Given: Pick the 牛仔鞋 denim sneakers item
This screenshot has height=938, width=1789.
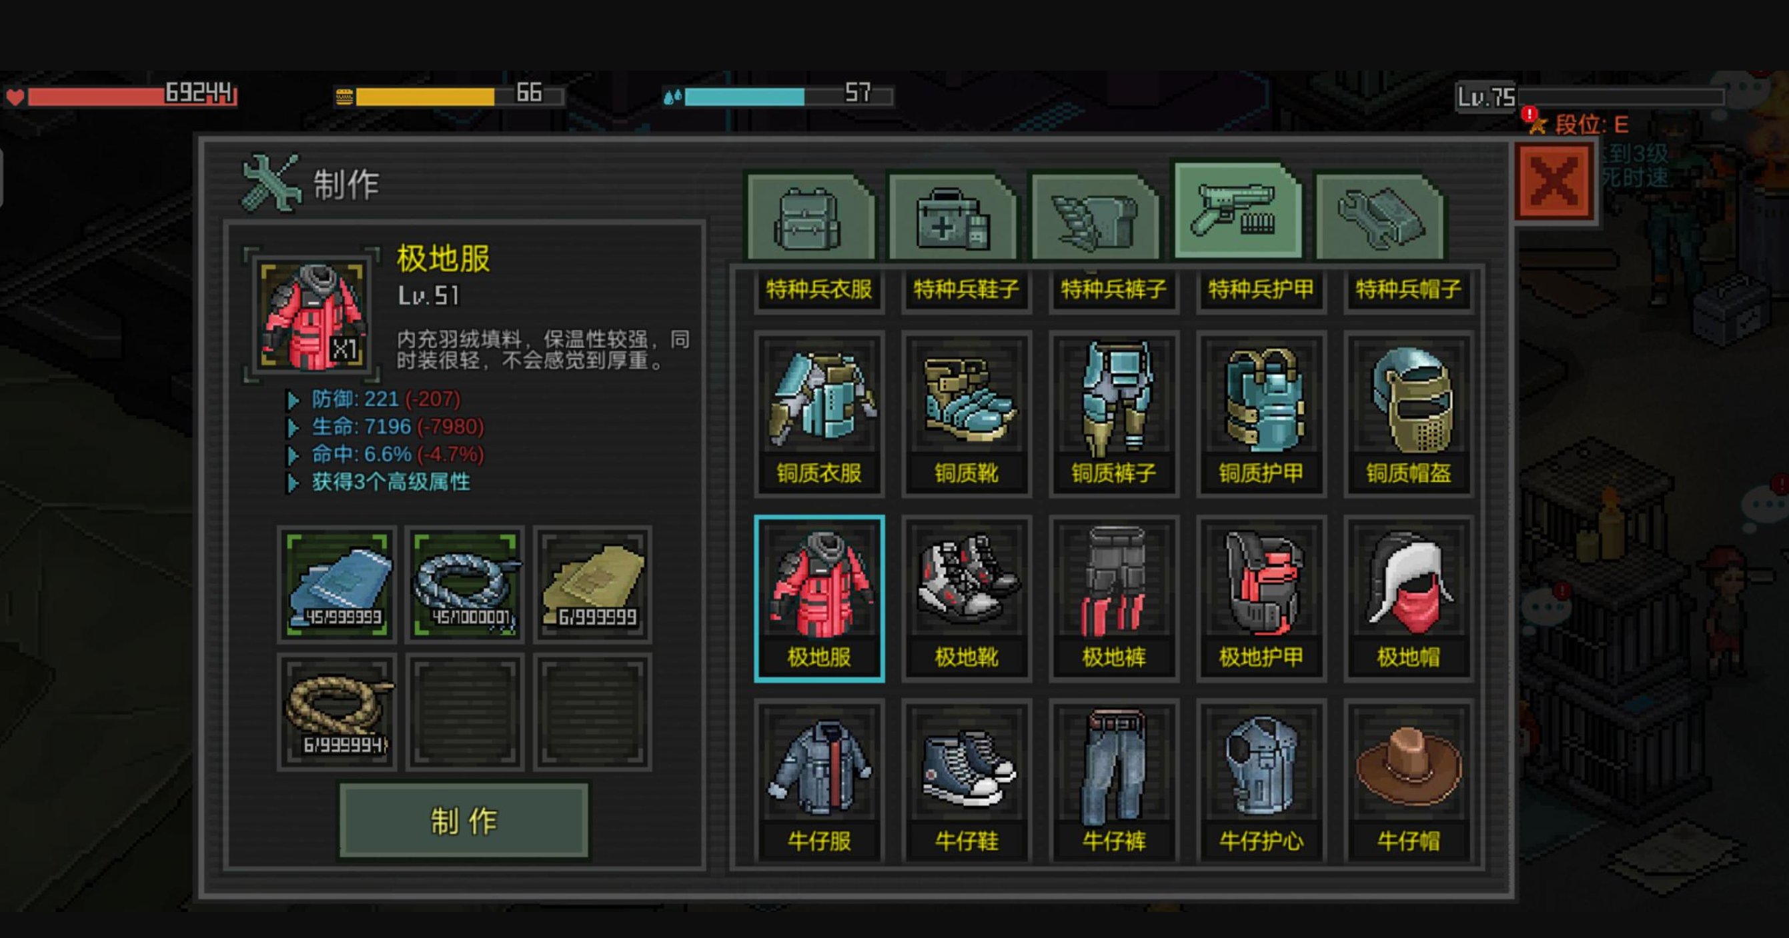Looking at the screenshot, I should click(966, 782).
